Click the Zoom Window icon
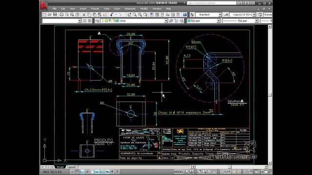312x175 pixels. [x=140, y=15]
